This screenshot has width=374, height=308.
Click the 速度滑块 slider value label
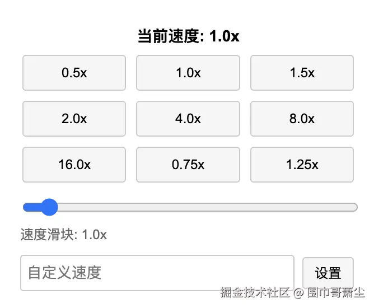pos(63,235)
